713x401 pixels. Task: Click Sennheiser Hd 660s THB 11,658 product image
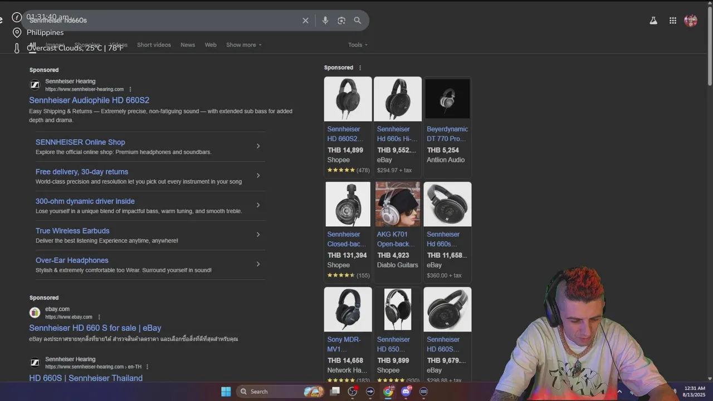point(447,204)
